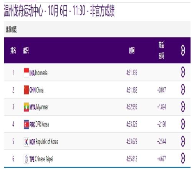Select the 比赛成绩 results tab
Viewport: 192px width, 169px height.
click(11, 30)
